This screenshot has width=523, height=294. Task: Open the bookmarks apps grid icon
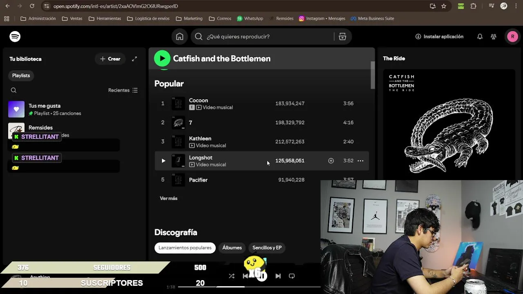[7, 18]
